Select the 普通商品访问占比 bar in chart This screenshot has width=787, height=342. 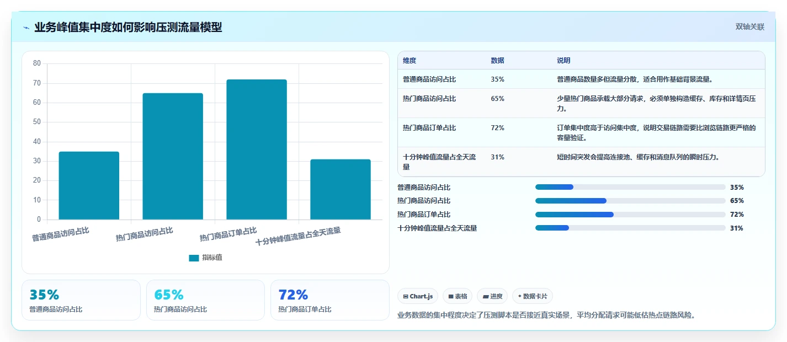tap(89, 185)
